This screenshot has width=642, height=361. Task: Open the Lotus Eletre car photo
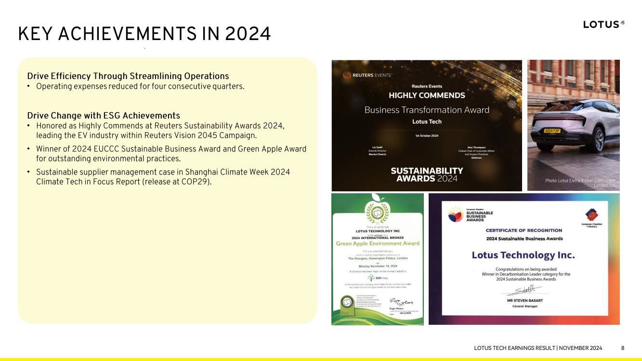(574, 125)
